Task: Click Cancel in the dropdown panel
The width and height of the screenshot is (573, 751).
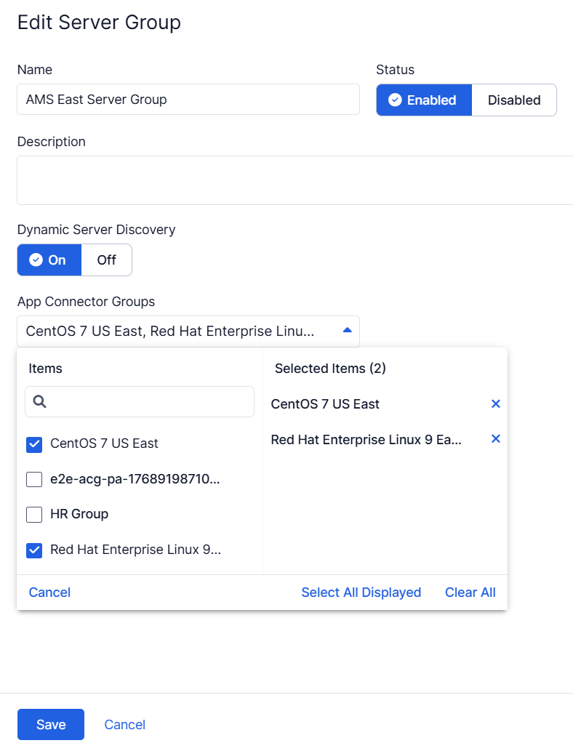Action: [x=50, y=593]
